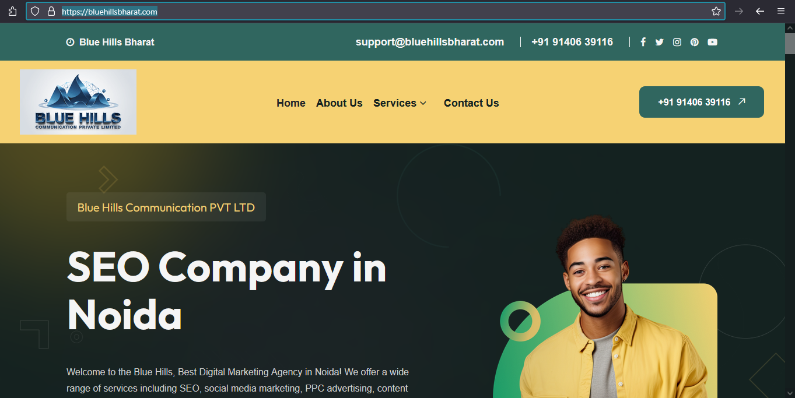Open the Twitter social icon
Image resolution: width=795 pixels, height=398 pixels.
pyautogui.click(x=660, y=42)
